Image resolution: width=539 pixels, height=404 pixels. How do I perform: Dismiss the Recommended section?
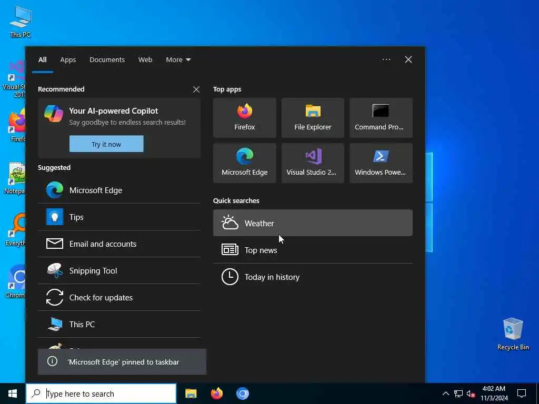196,89
